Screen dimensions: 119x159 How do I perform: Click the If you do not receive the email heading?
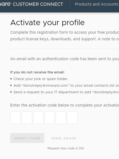[x=37, y=72]
